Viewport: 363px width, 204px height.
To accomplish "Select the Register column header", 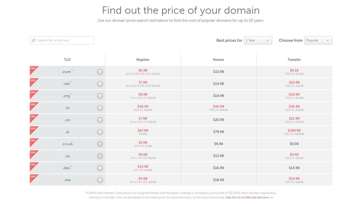I will coord(143,59).
